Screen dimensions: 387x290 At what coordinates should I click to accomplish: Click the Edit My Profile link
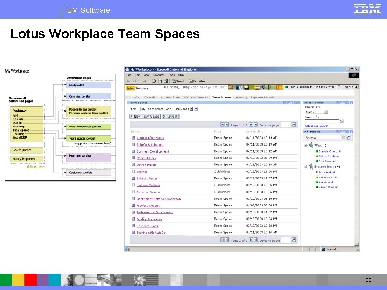[x=325, y=87]
